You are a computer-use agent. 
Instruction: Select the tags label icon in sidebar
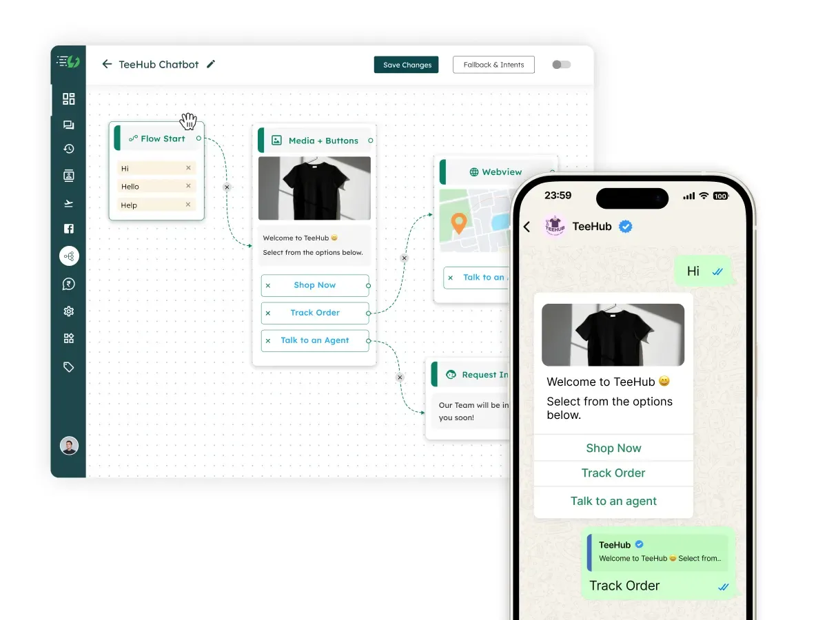[68, 366]
